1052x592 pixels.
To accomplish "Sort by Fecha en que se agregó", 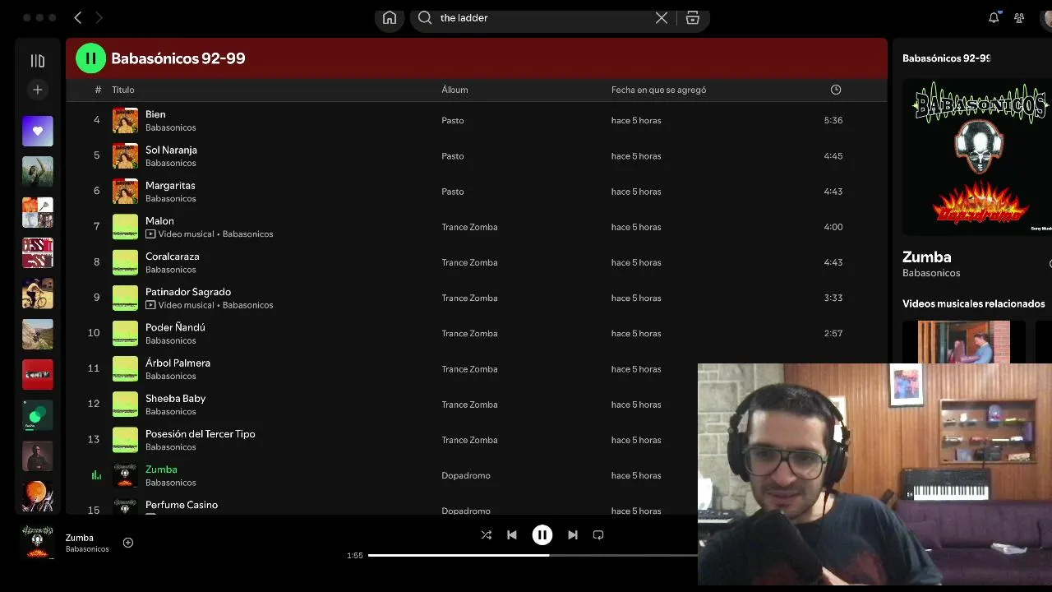I will 658,90.
